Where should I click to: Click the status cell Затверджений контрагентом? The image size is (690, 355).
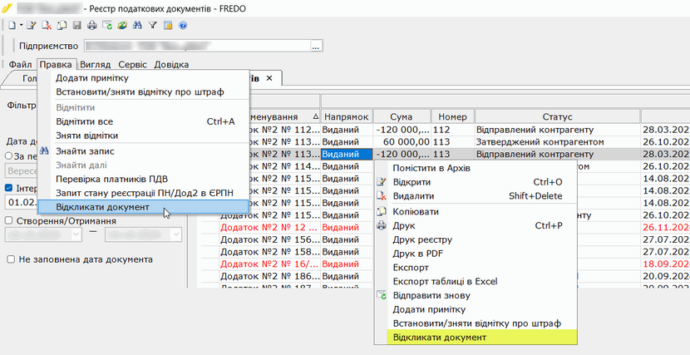[557, 142]
